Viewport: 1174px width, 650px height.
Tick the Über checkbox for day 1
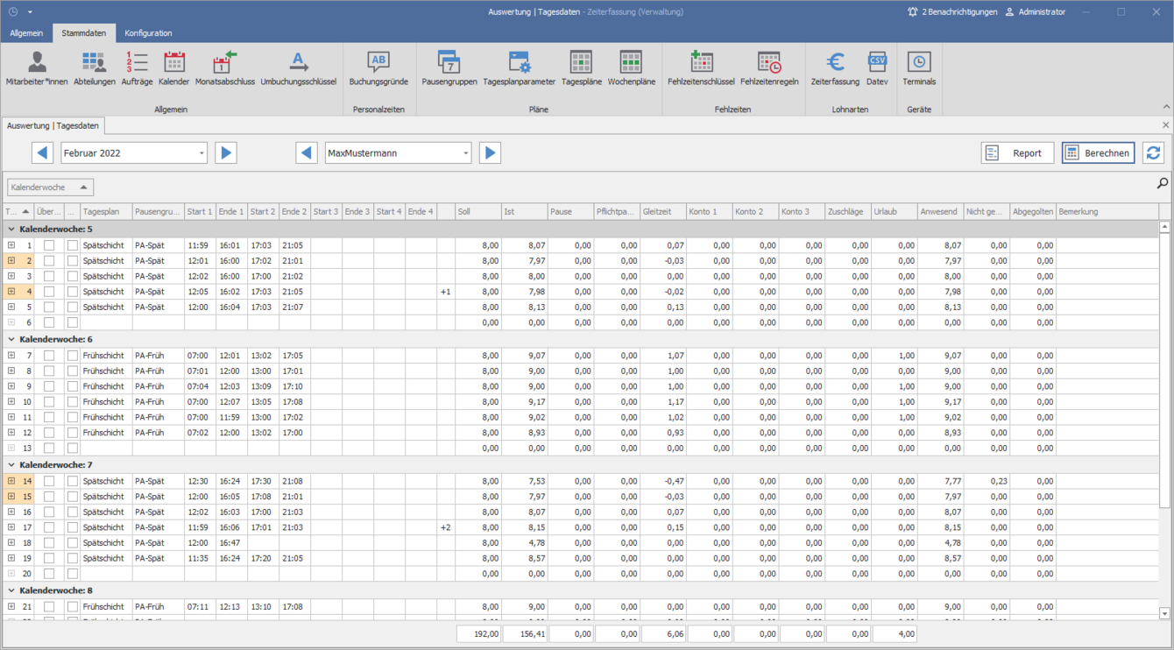[x=49, y=246]
